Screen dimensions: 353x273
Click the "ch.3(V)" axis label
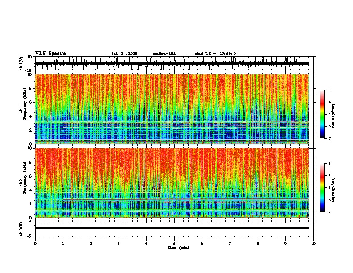(x=21, y=229)
